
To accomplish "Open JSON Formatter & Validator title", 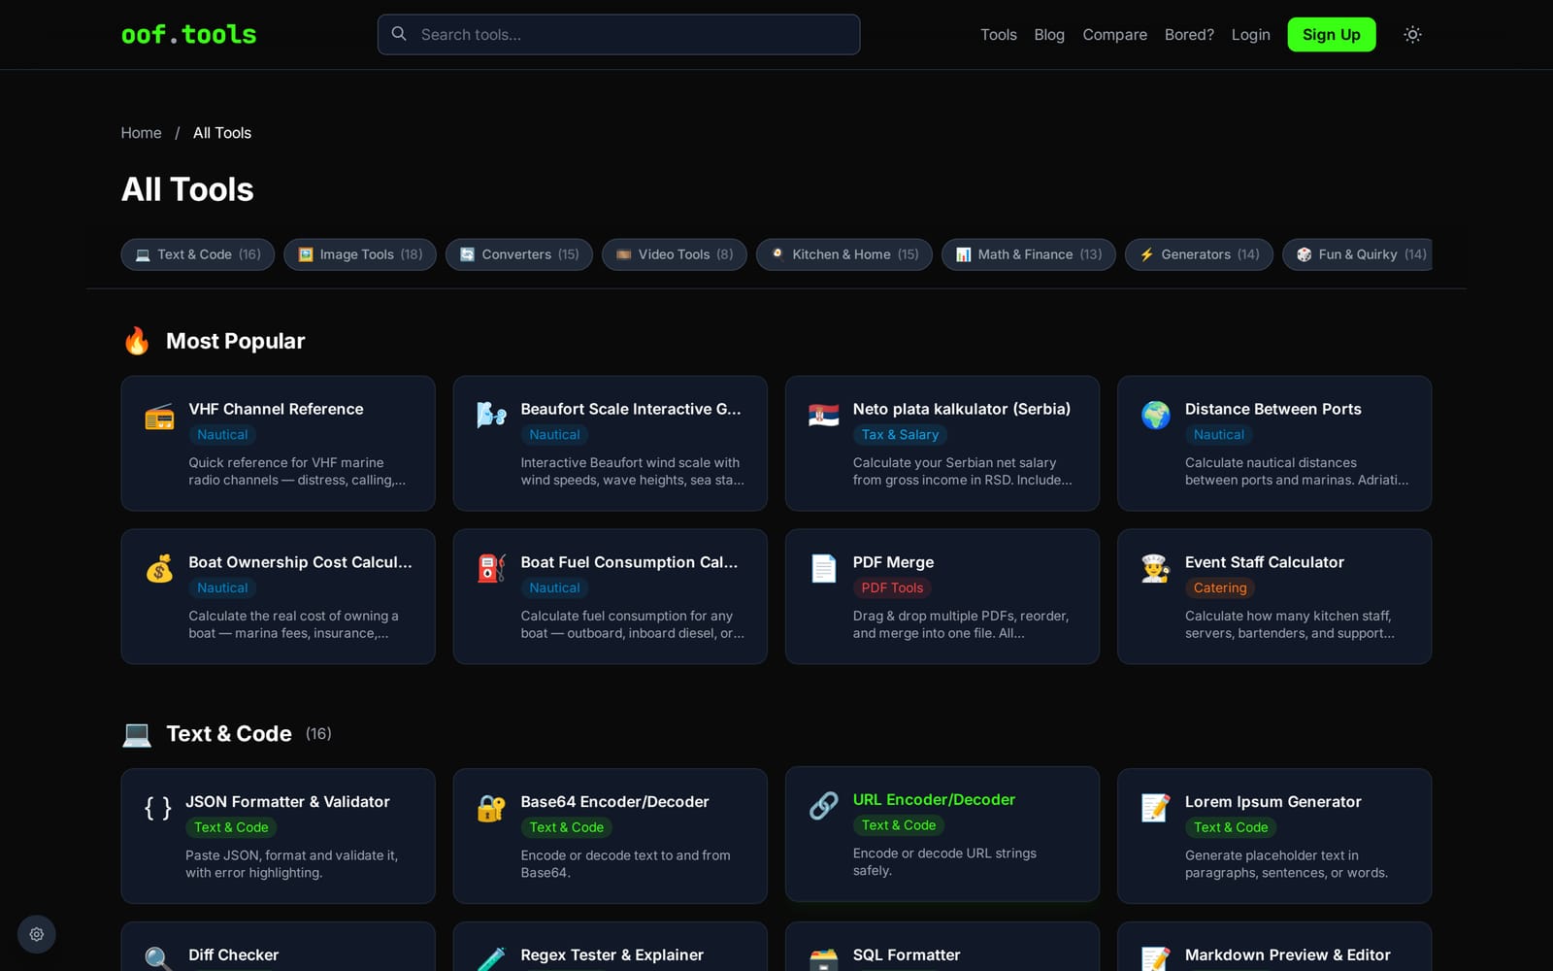I will tap(287, 802).
